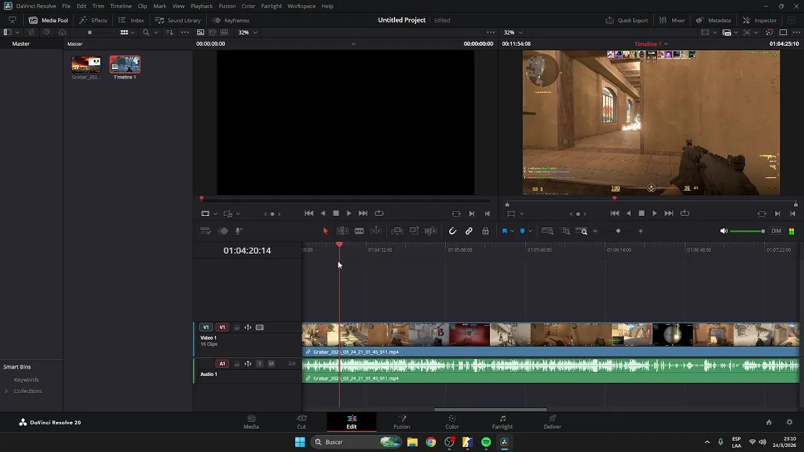Switch to the Cut page

point(301,422)
